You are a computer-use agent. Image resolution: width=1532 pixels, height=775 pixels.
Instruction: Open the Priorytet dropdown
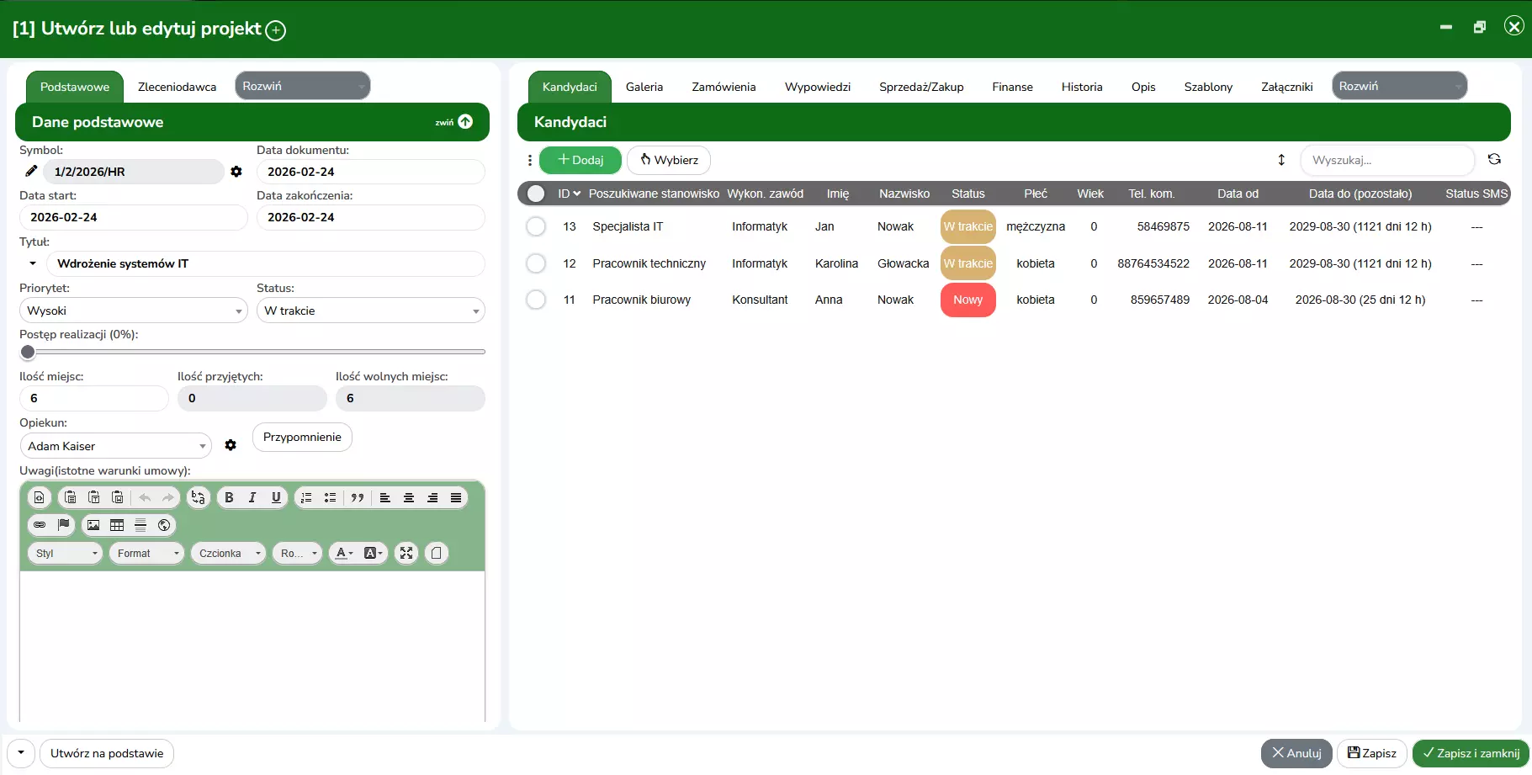[x=133, y=311]
